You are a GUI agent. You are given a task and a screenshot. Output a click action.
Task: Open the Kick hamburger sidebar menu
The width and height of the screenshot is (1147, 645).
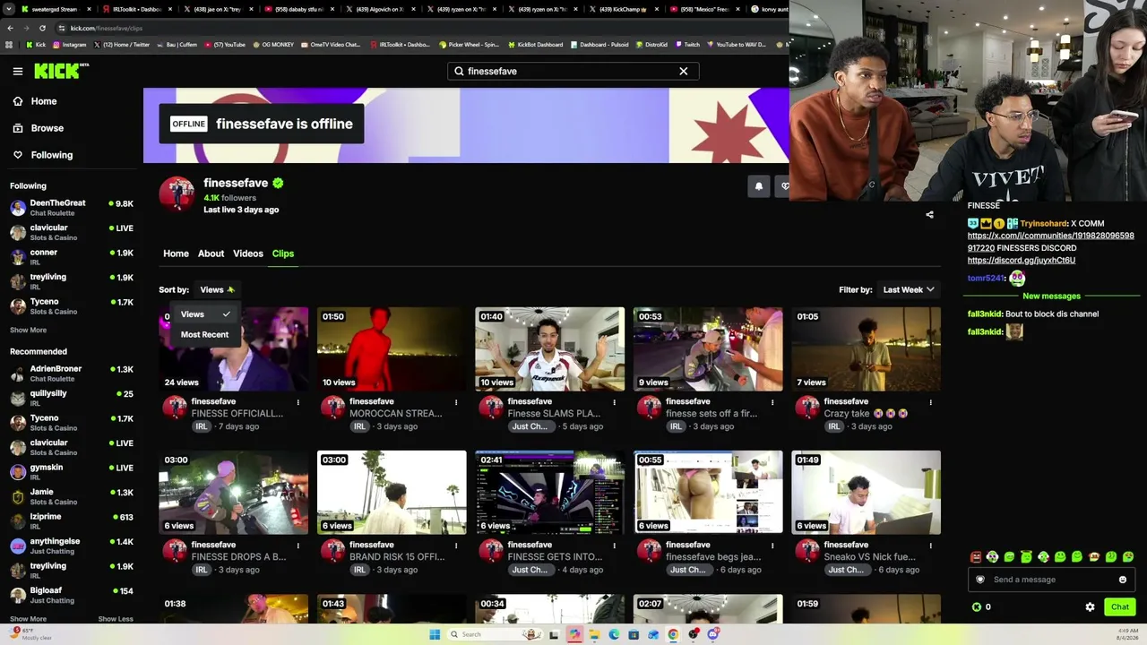click(18, 71)
